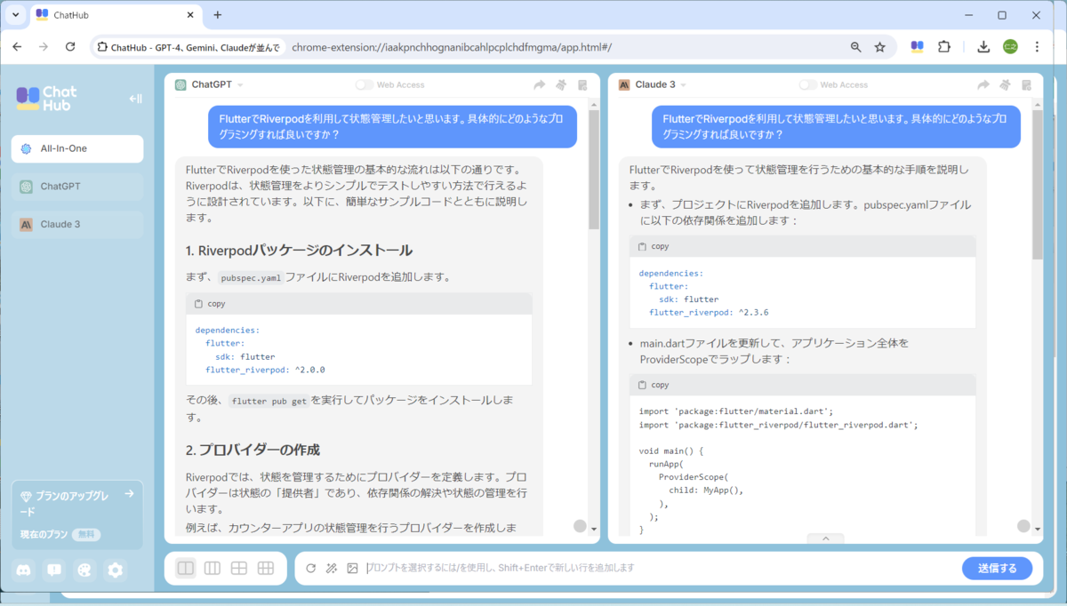Screen dimensions: 1067x606
Task: Open the prompt library wand icon
Action: click(331, 568)
